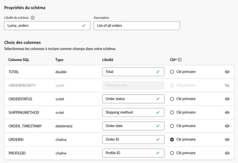Viewport: 238px width, 163px height.
Task: Set TOTAL as primary key
Action: pos(172,72)
